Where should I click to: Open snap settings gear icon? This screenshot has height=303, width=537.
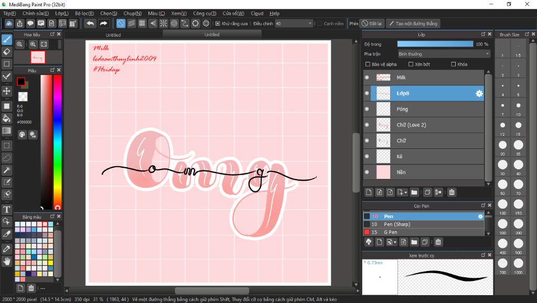tap(206, 23)
